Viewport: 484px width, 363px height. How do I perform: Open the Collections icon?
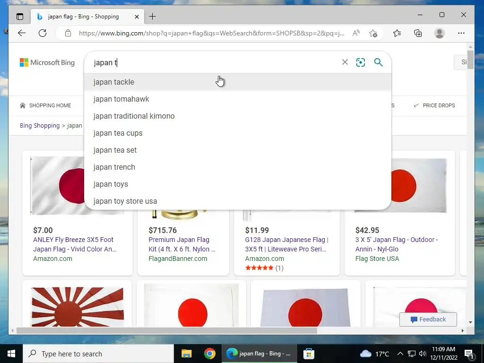pyautogui.click(x=418, y=33)
